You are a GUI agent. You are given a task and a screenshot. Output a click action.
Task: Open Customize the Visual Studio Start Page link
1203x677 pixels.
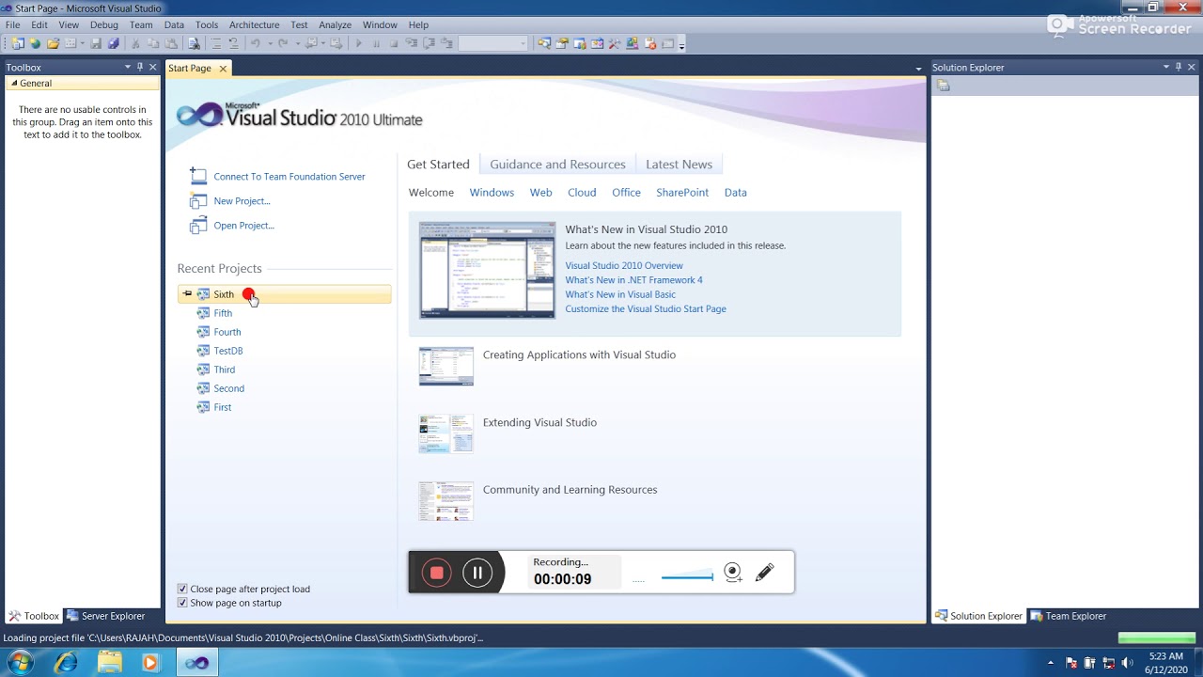coord(646,308)
